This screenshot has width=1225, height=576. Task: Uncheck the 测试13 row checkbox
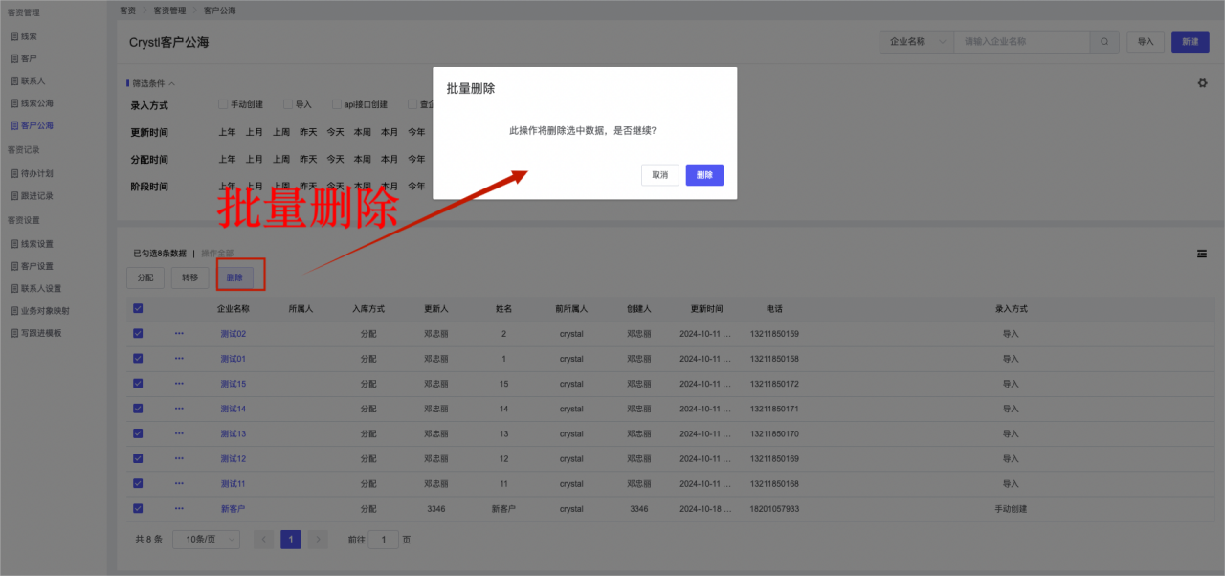click(x=138, y=433)
